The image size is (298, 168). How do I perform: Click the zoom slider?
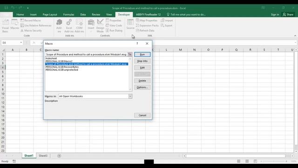(274, 161)
